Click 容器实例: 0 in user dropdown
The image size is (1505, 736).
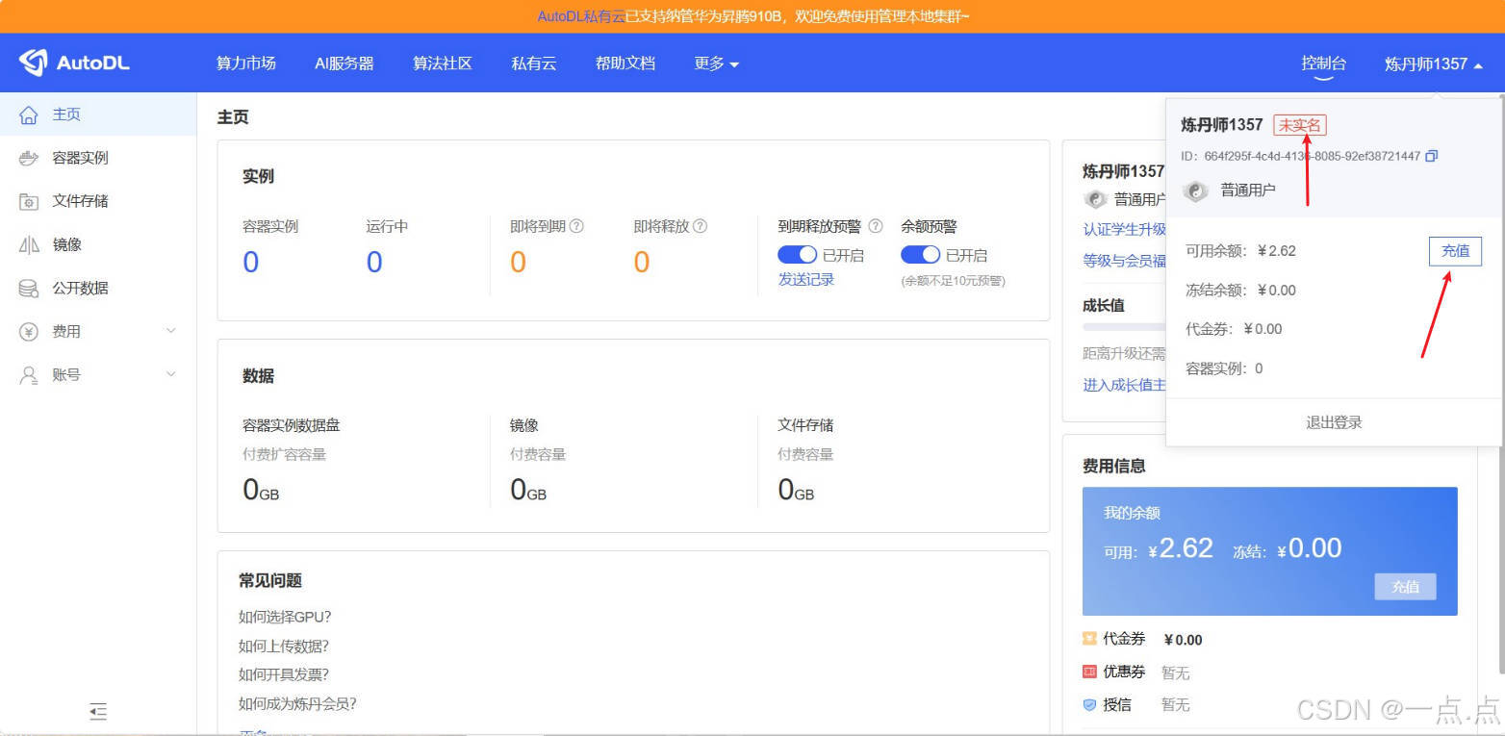[x=1224, y=368]
